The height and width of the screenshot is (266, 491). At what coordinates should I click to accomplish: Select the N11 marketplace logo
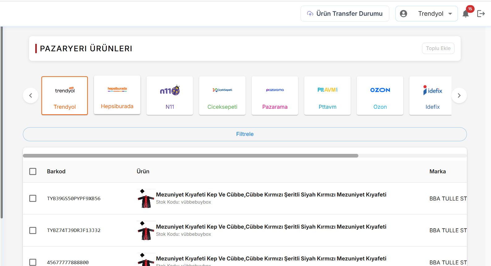[x=170, y=90]
